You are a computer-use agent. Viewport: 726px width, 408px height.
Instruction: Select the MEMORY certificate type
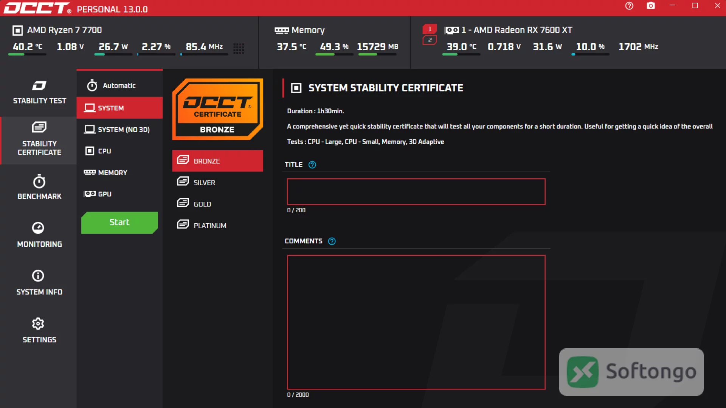119,173
